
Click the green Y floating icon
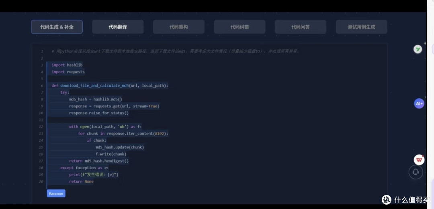point(418,49)
